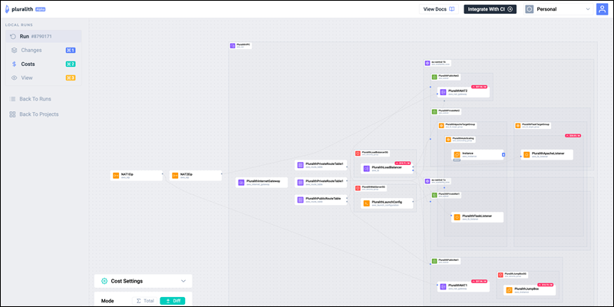The height and width of the screenshot is (307, 614).
Task: Click the PluralithNAT1 cost badge
Action: [479, 280]
